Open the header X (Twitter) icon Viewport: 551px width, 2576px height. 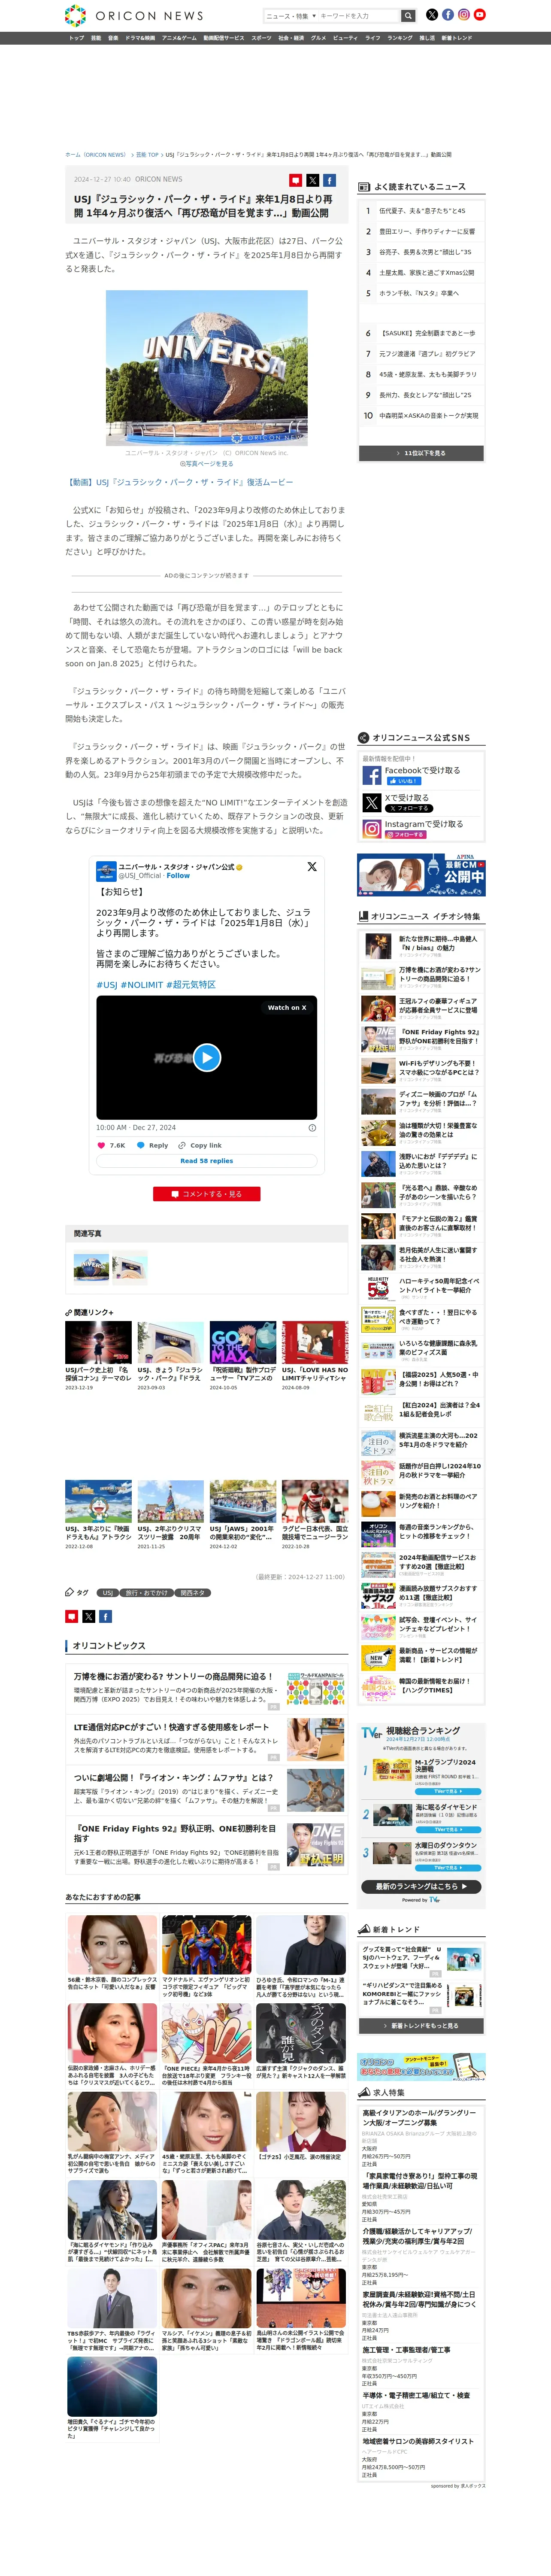[x=432, y=15]
